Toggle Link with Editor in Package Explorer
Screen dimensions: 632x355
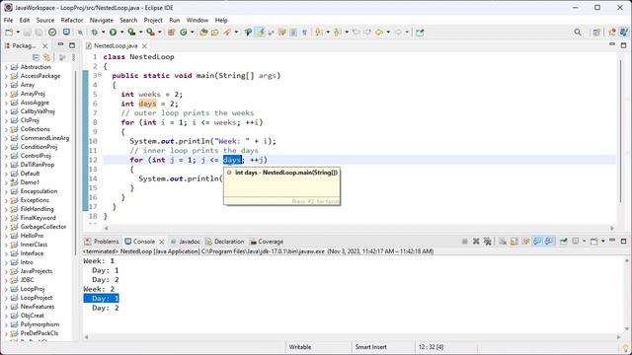(x=46, y=57)
